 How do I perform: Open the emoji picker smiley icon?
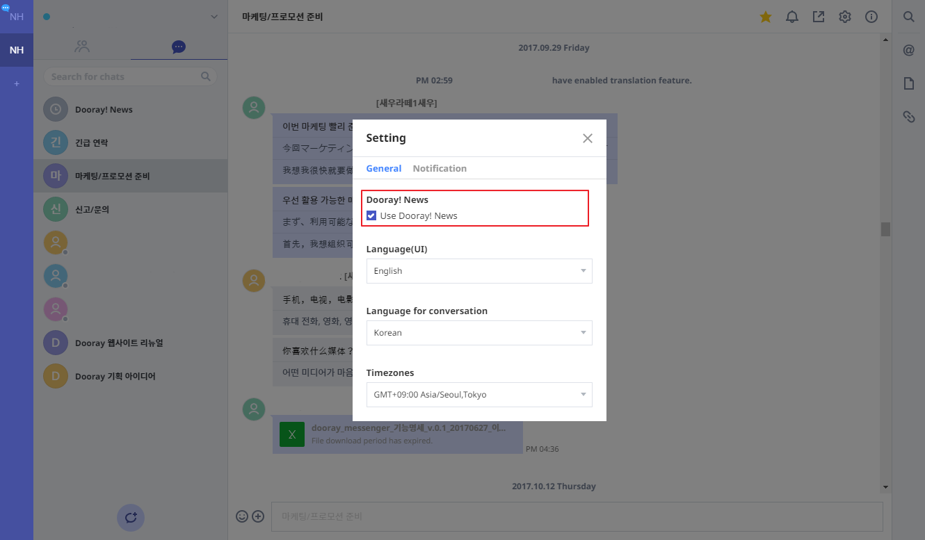[x=242, y=516]
